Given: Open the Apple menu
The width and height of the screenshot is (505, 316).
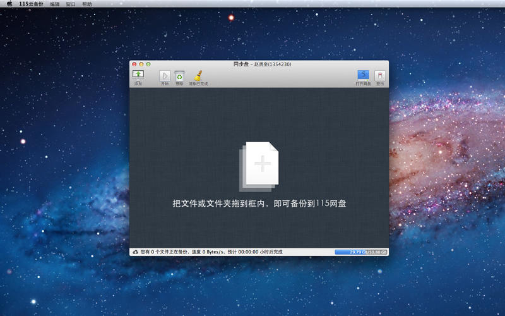Looking at the screenshot, I should click(x=9, y=4).
